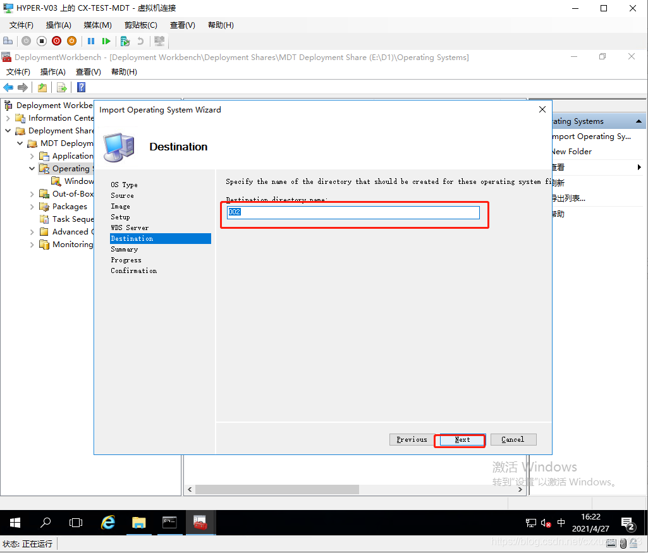Viewport: 648px width, 553px height.
Task: Select Windows folder under Operating Systems
Action: [73, 181]
